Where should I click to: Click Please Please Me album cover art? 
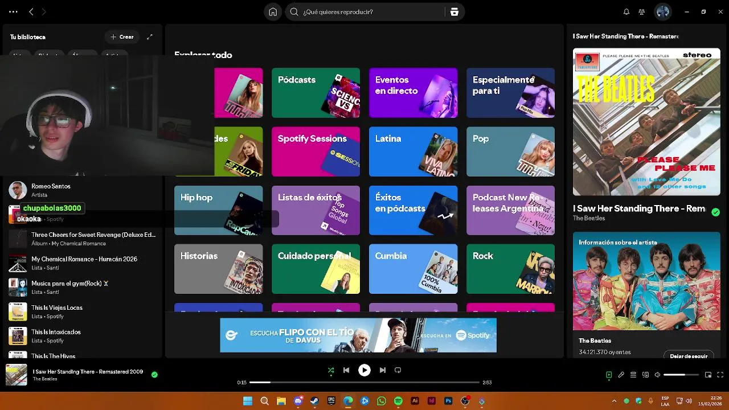click(x=646, y=122)
